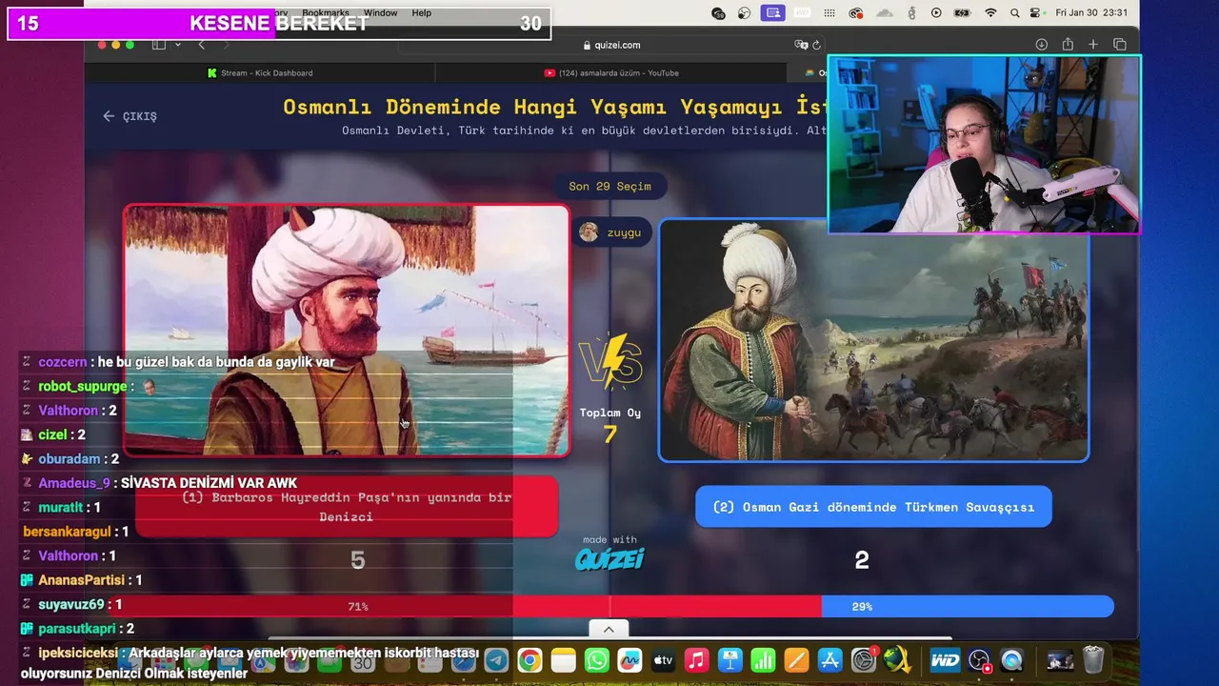Viewport: 1219px width, 686px height.
Task: Click username bersankaragul in chat
Action: tap(67, 532)
